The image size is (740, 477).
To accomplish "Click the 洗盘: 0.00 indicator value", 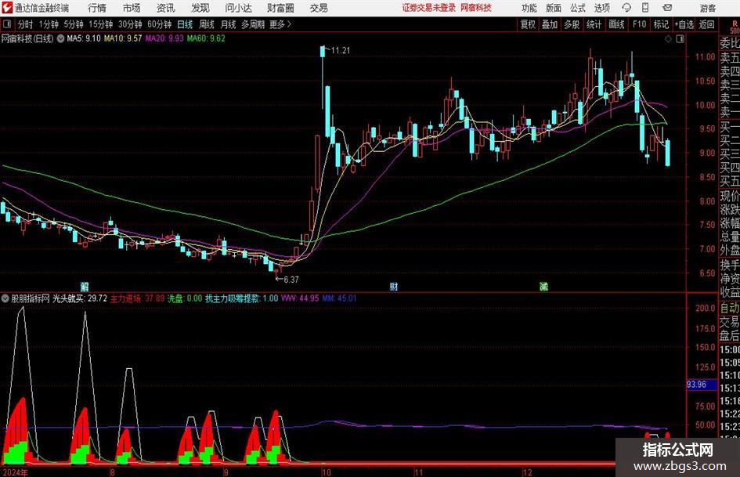I will [x=185, y=298].
